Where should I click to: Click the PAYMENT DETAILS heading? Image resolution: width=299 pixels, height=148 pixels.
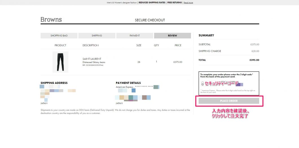[128, 83]
